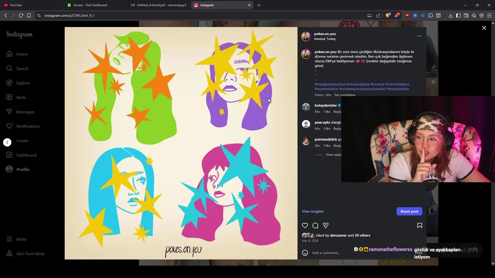Click the comment bubble icon
This screenshot has height=278, width=495.
point(315,225)
